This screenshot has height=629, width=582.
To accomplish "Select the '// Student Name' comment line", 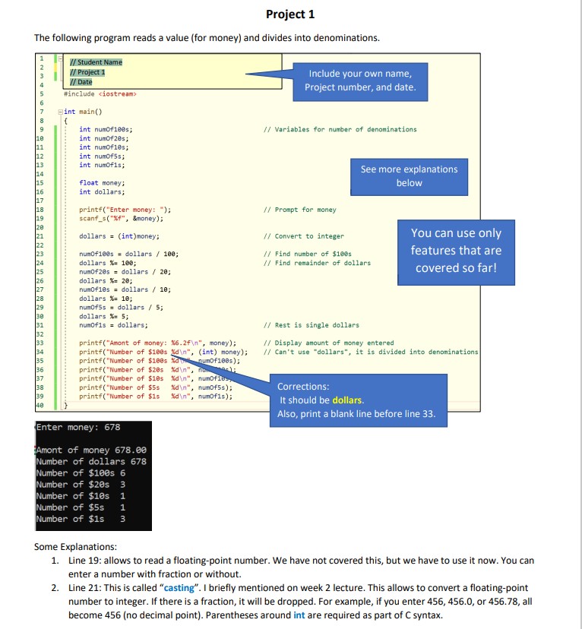I will (96, 62).
